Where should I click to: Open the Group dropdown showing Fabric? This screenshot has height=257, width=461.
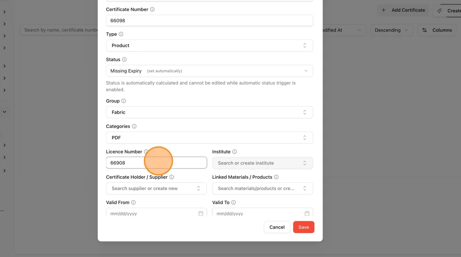210,112
